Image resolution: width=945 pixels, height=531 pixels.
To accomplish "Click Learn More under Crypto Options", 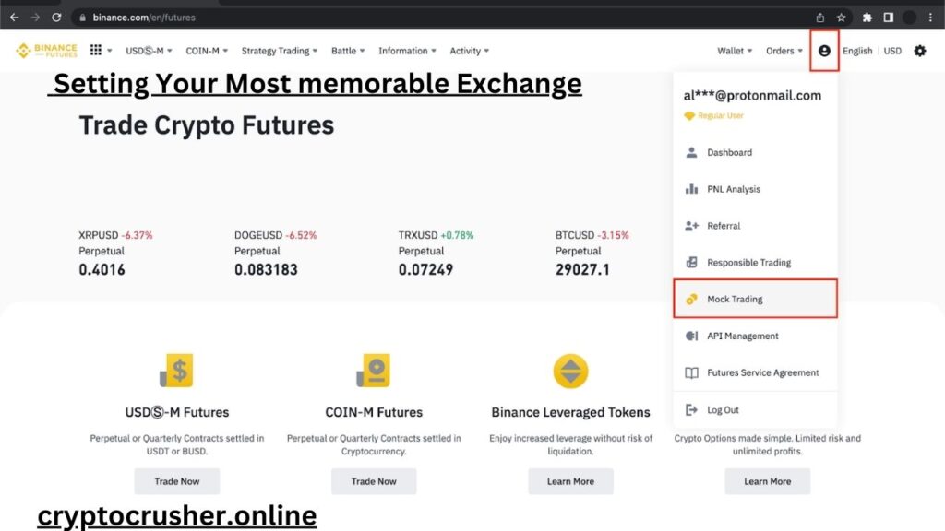I will click(767, 481).
